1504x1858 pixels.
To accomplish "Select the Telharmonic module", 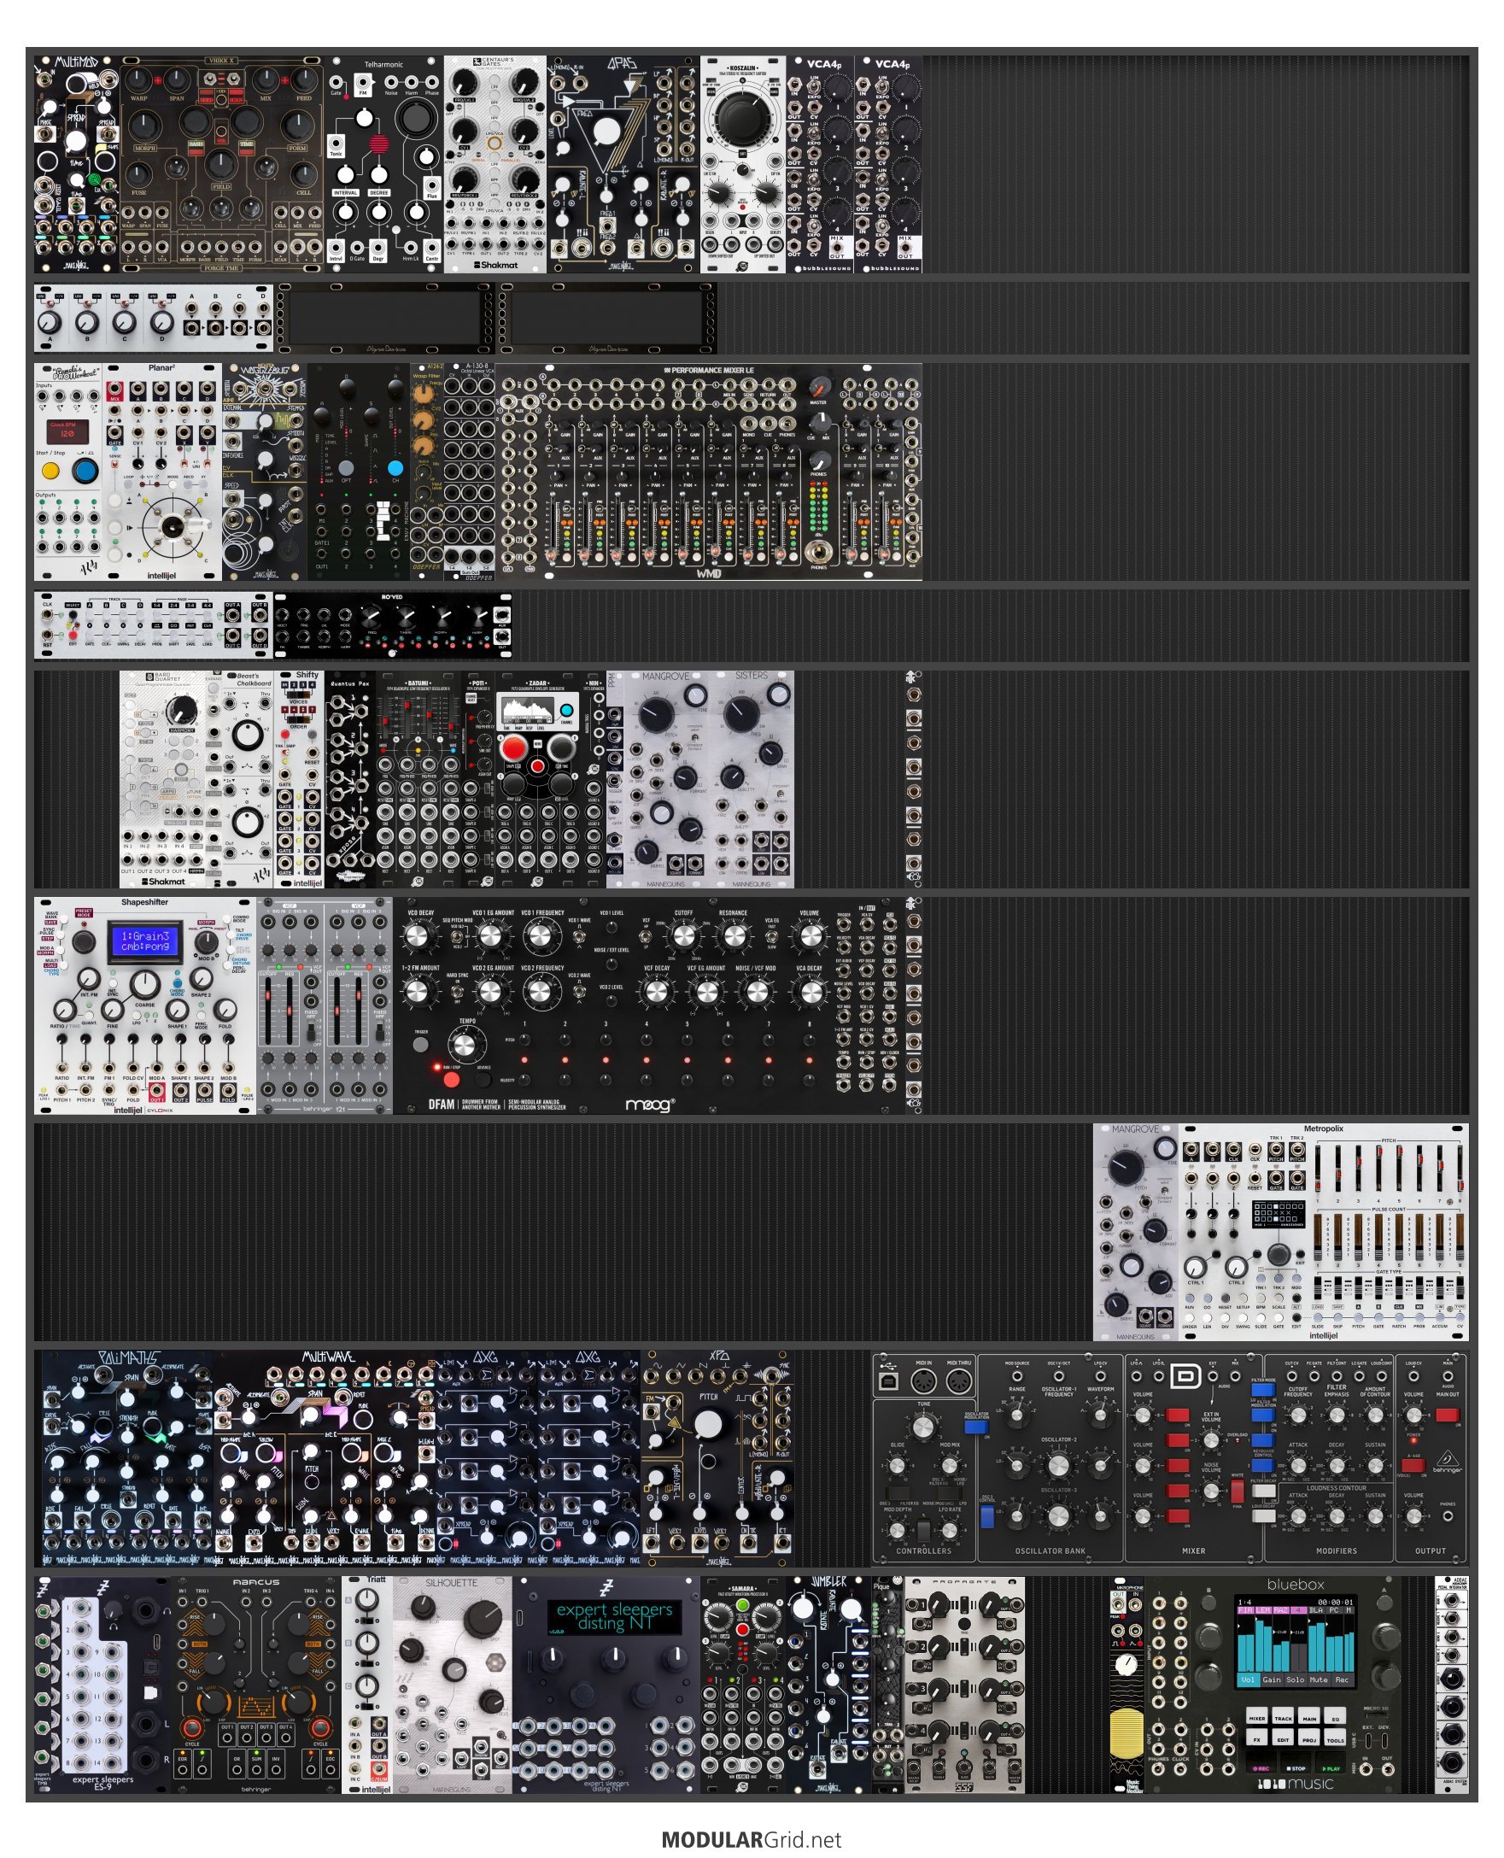I will (383, 165).
